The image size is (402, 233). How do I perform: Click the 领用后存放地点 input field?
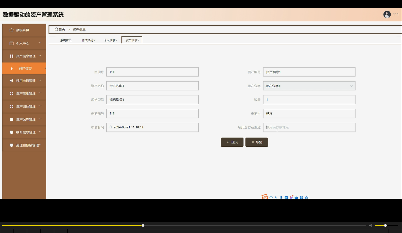pos(309,127)
